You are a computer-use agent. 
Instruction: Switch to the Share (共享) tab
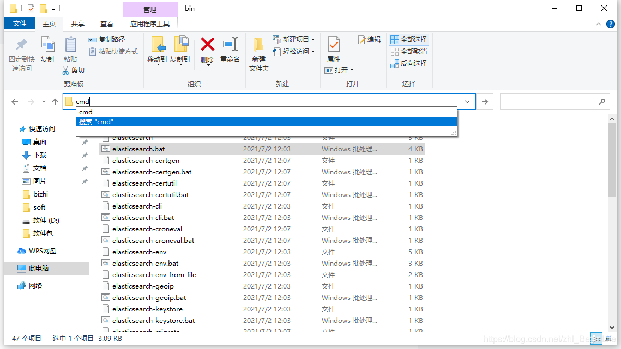point(77,24)
